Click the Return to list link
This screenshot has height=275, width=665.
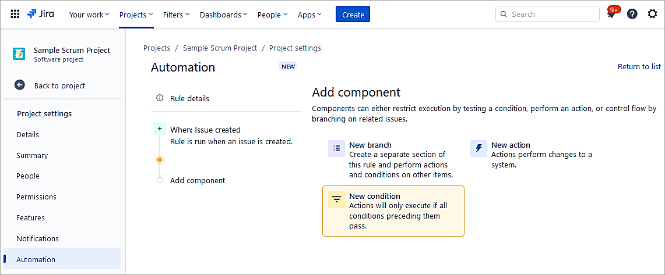click(x=639, y=67)
